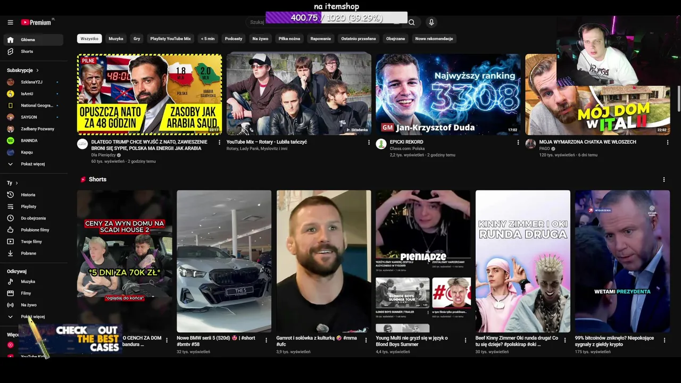Click the YouTube Premium logo
The width and height of the screenshot is (681, 383).
37,22
